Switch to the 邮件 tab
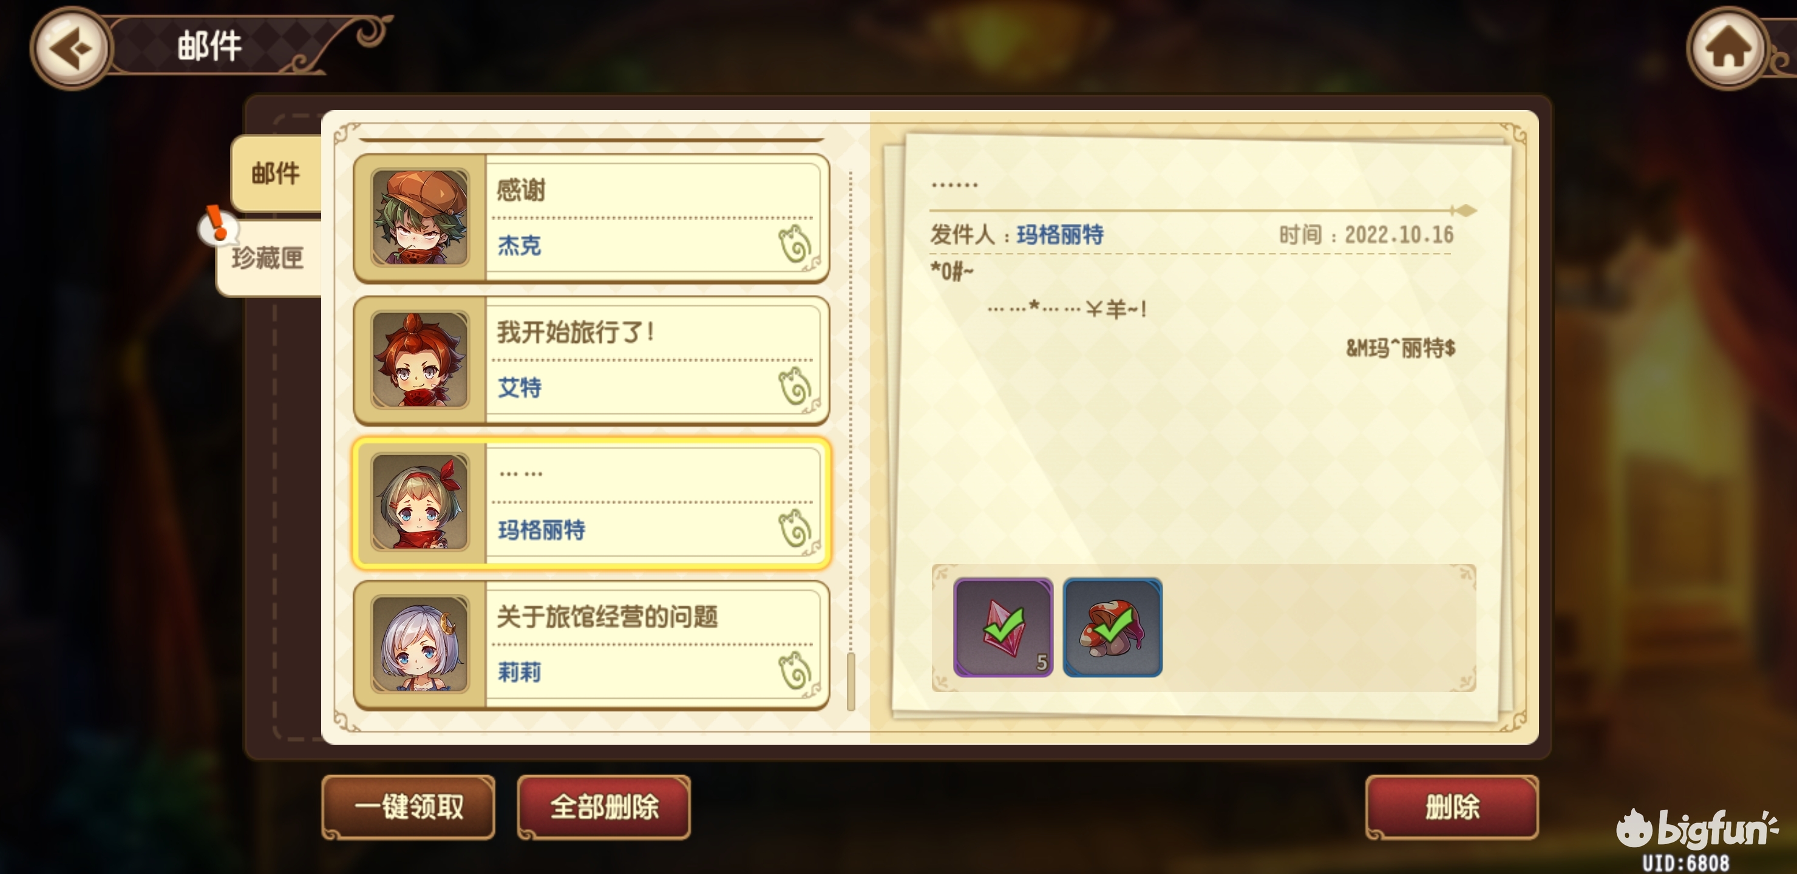This screenshot has height=874, width=1797. [276, 173]
